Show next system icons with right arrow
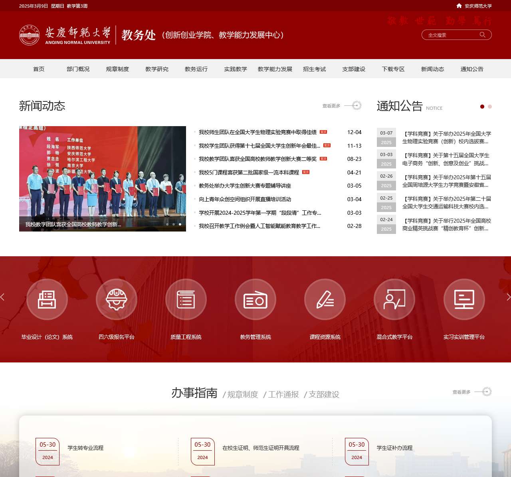Screen dimensions: 511x477 click(508, 297)
